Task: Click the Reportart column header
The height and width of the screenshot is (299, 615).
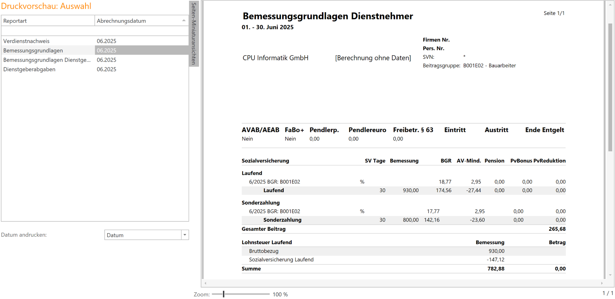Action: pos(48,21)
